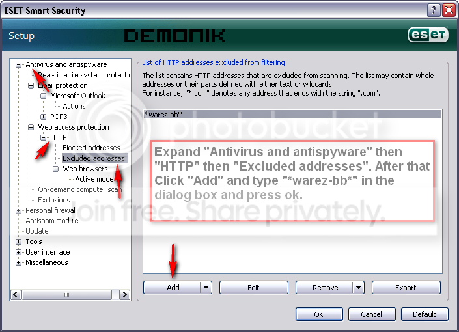
Task: Click the Export button
Action: (406, 288)
